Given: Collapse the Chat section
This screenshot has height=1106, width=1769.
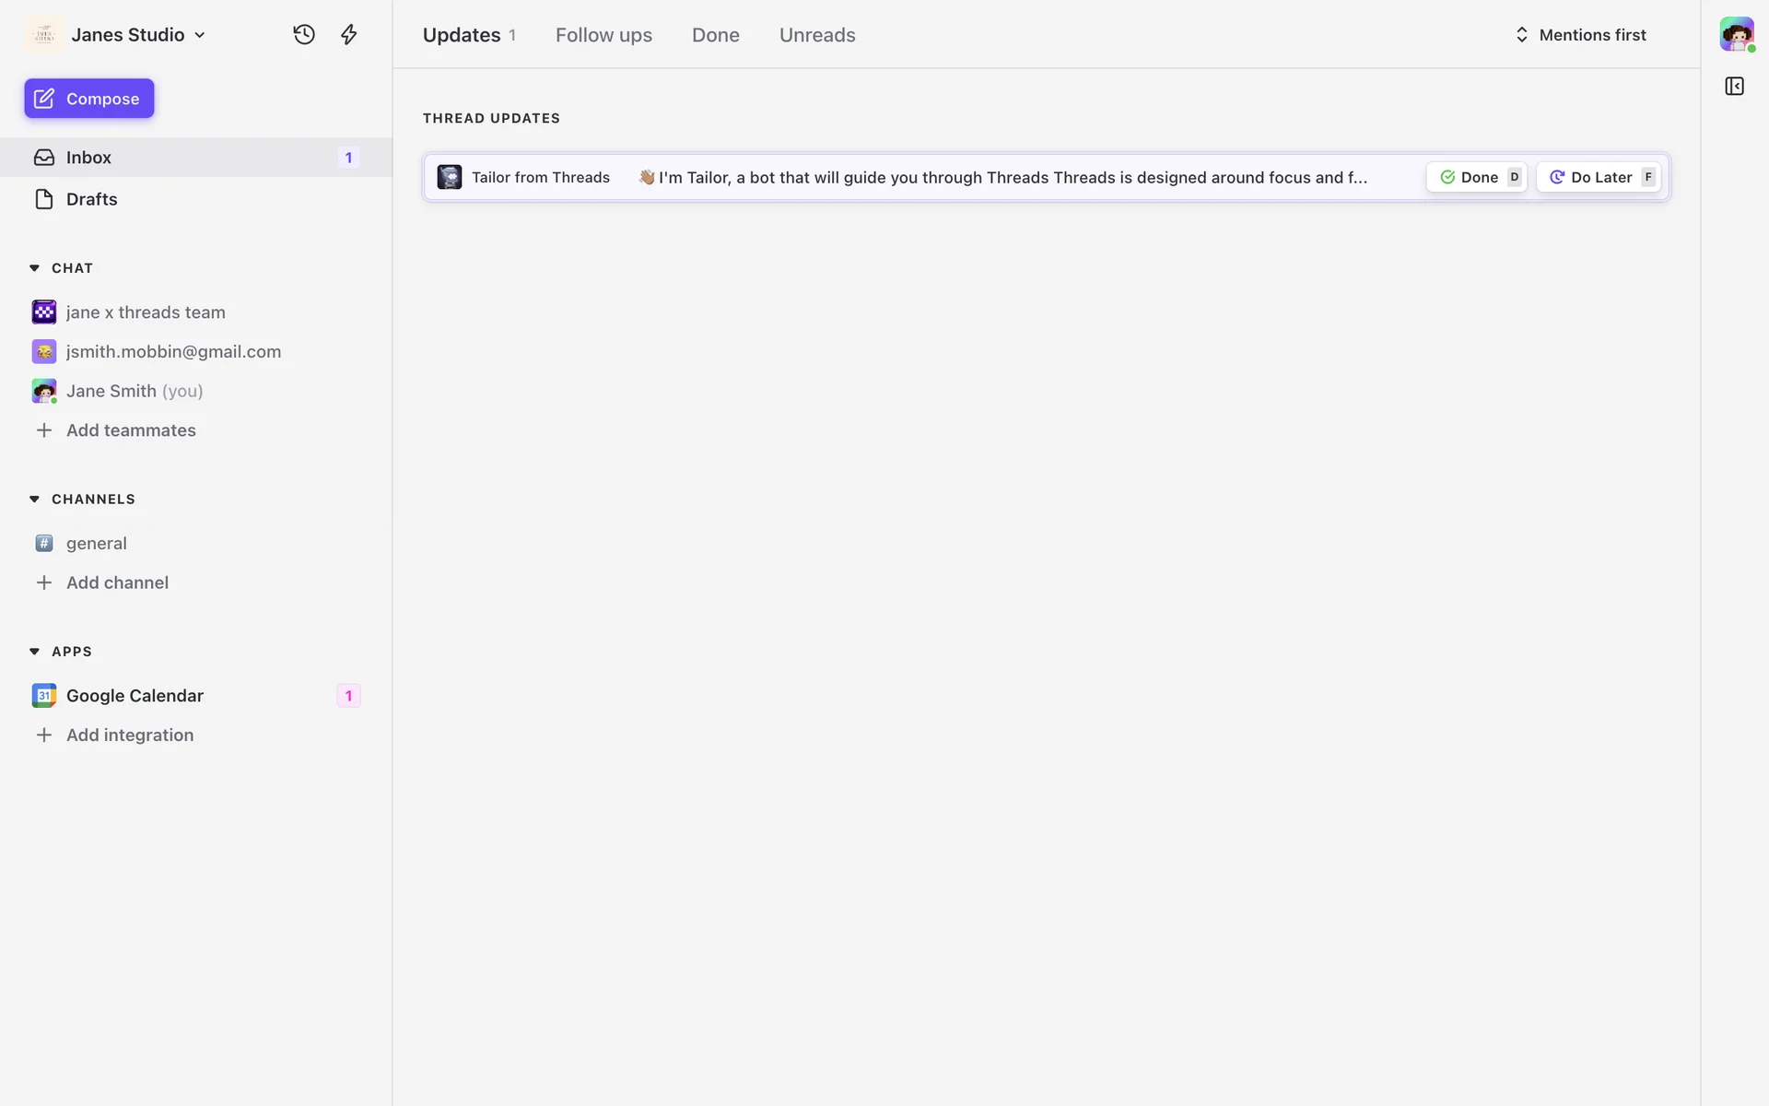Looking at the screenshot, I should [x=35, y=268].
